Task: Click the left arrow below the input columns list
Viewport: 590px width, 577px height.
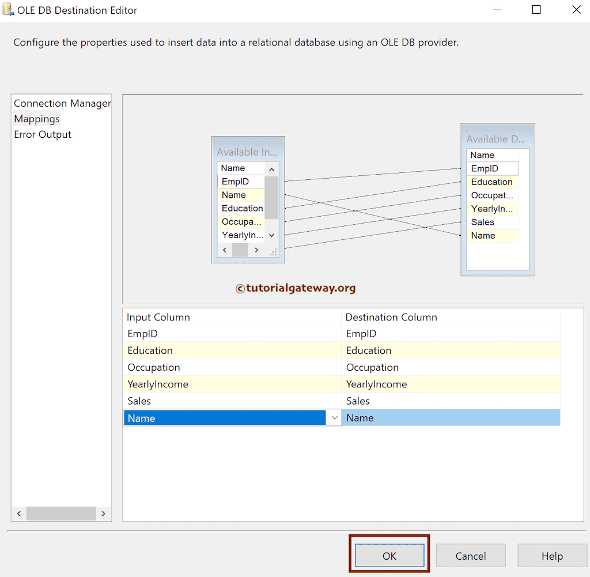Action: pyautogui.click(x=225, y=250)
